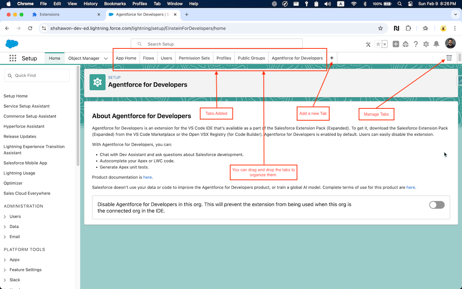Open the Profiles tab
Viewport: 462px width, 289px height.
click(x=224, y=58)
